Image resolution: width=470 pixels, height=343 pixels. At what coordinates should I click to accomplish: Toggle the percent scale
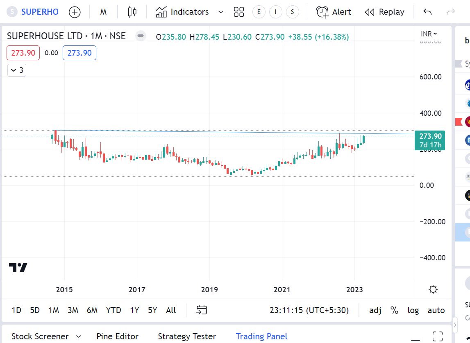395,310
